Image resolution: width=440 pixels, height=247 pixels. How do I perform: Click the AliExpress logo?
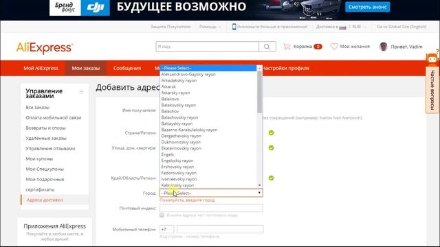click(x=45, y=48)
